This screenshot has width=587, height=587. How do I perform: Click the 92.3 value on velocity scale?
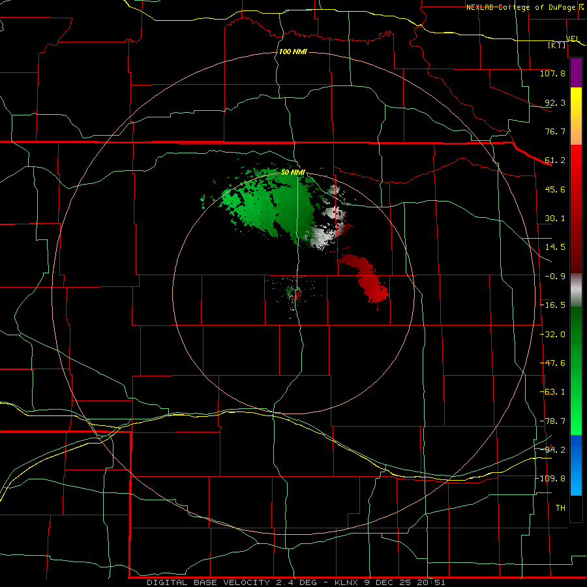point(555,102)
